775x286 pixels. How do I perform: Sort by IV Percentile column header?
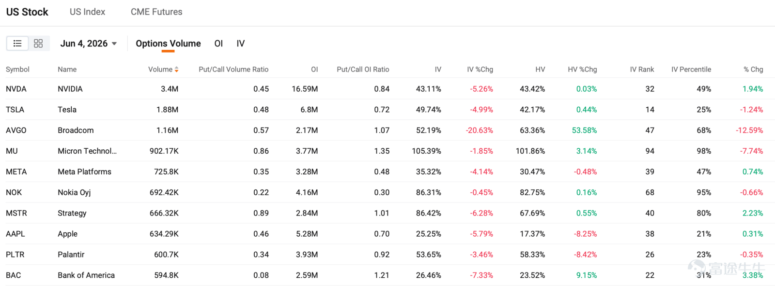click(691, 70)
